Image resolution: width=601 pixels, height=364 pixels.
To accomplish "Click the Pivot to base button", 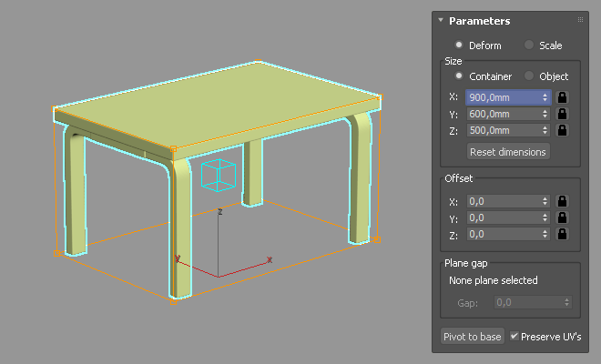I will 472,337.
